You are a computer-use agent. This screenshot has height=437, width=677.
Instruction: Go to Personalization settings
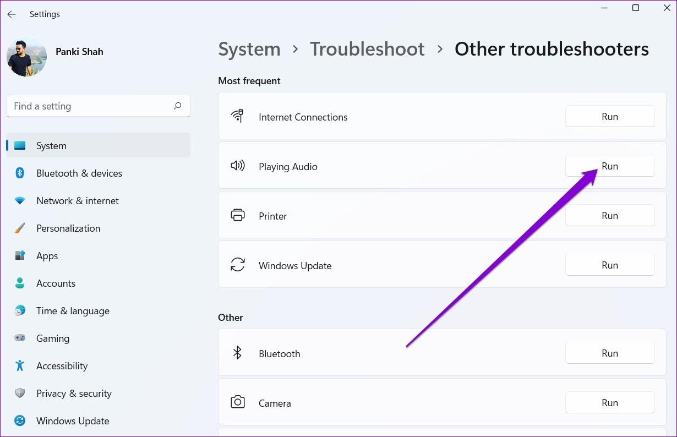(x=68, y=228)
